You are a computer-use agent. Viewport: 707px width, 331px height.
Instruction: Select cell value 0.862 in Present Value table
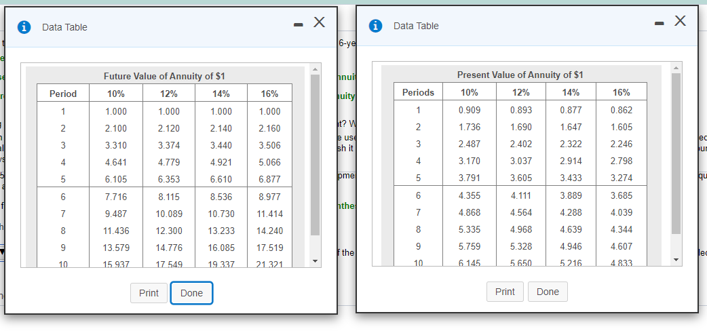[x=622, y=110]
